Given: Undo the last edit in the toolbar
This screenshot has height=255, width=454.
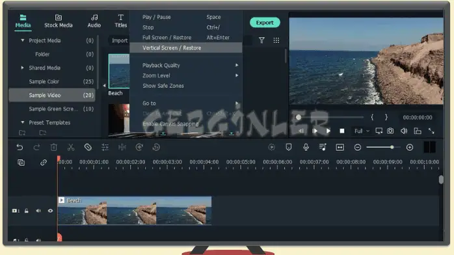Looking at the screenshot, I should 20,147.
